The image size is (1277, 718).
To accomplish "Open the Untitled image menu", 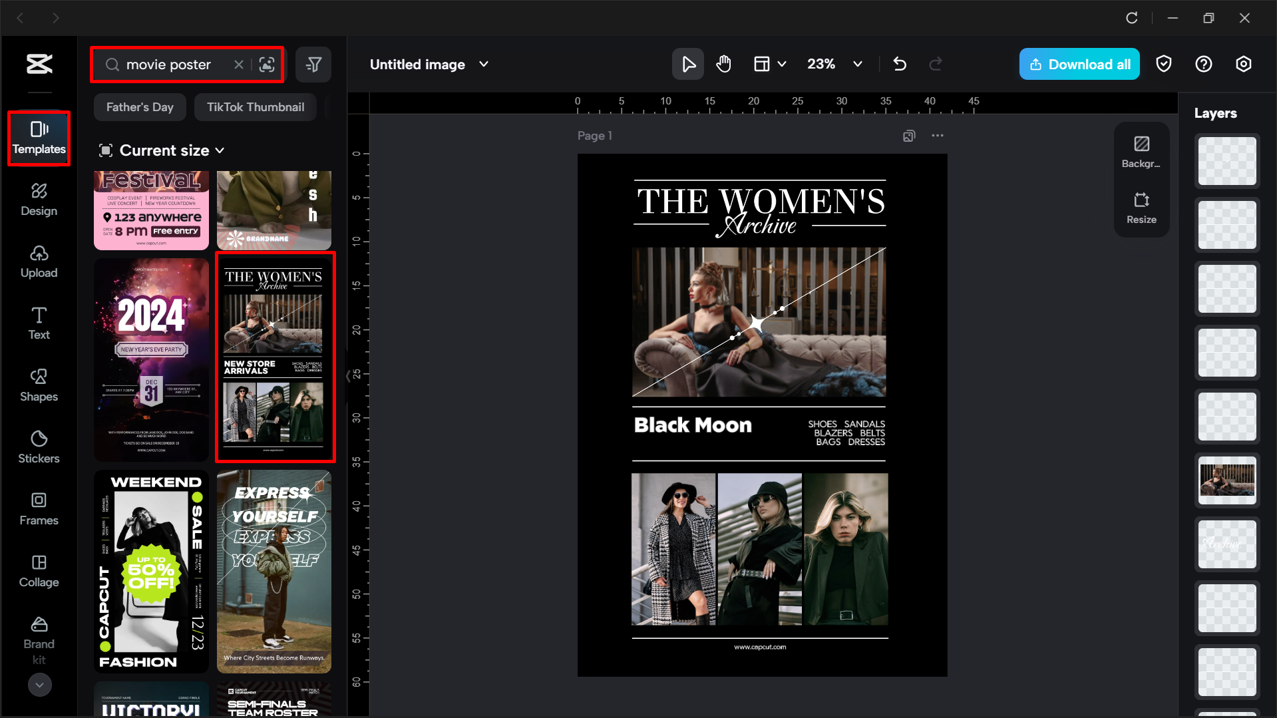I will pos(484,64).
